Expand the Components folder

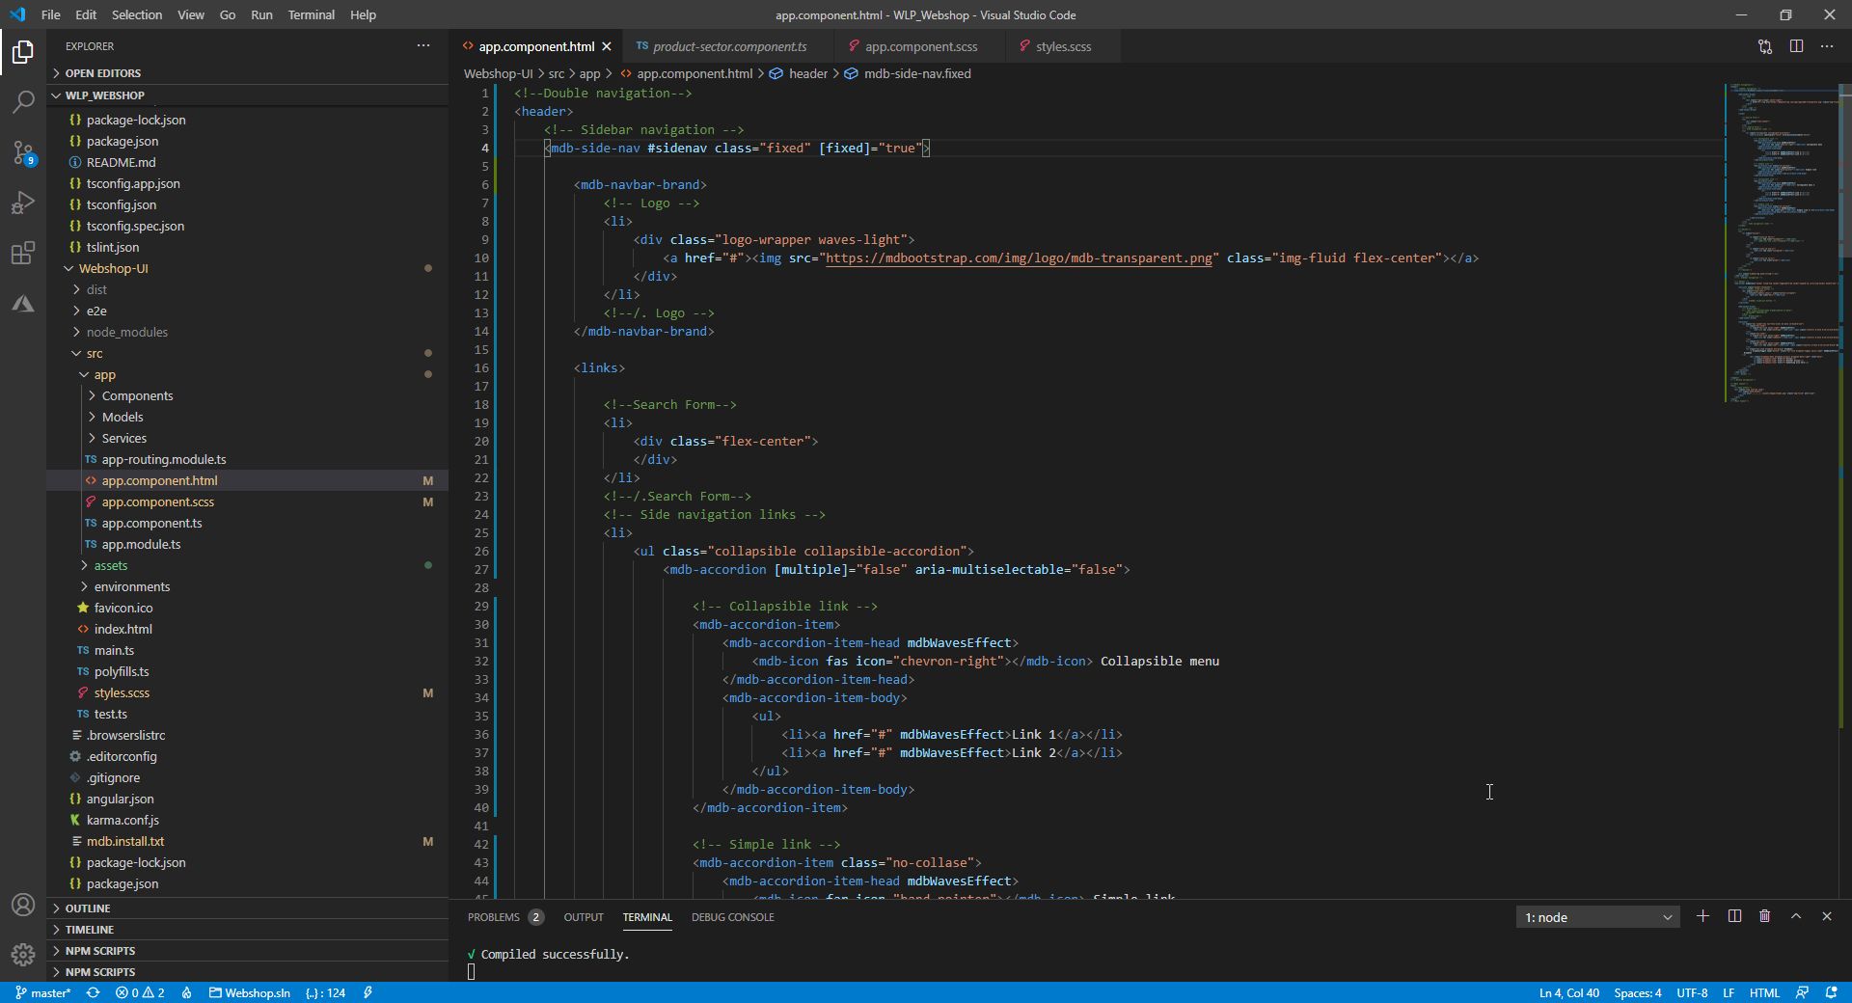[137, 395]
